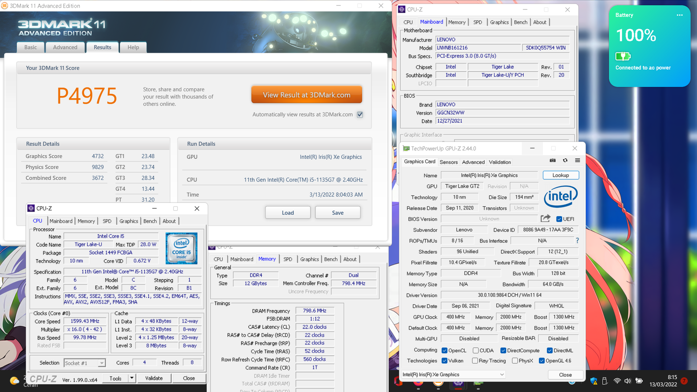Toggle the OpenGL 4.6 checkbox

tap(542, 360)
